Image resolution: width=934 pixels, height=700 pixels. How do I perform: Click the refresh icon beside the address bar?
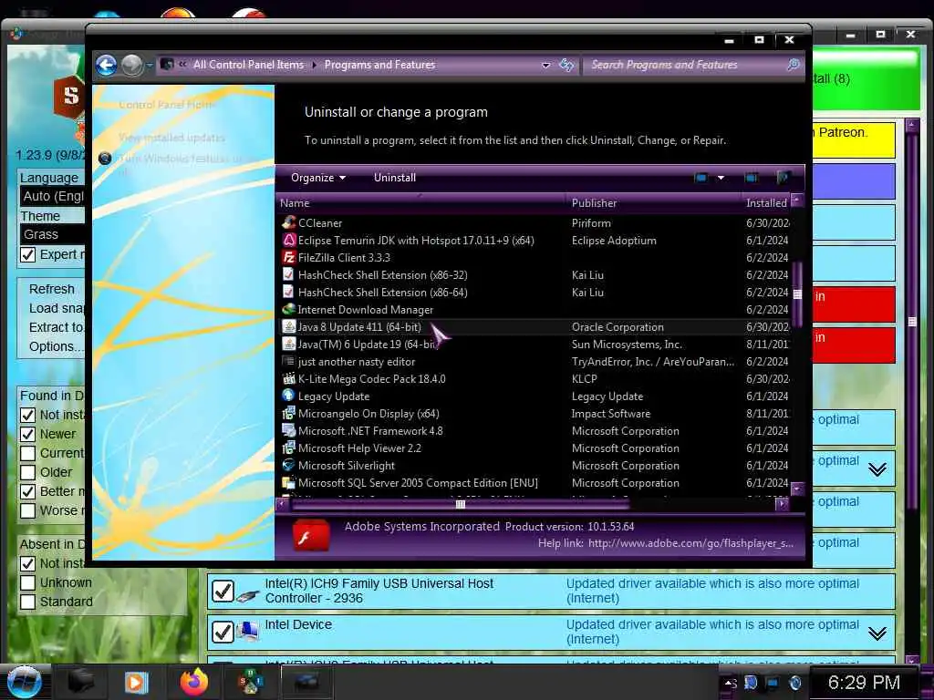[566, 65]
